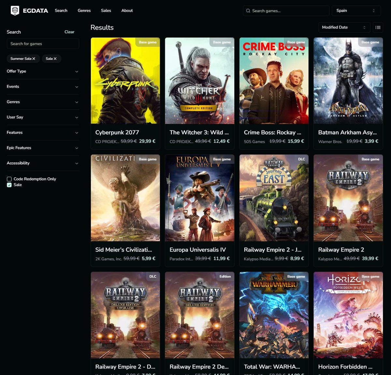This screenshot has width=391, height=375.
Task: Open the Genres nav item
Action: click(x=84, y=11)
